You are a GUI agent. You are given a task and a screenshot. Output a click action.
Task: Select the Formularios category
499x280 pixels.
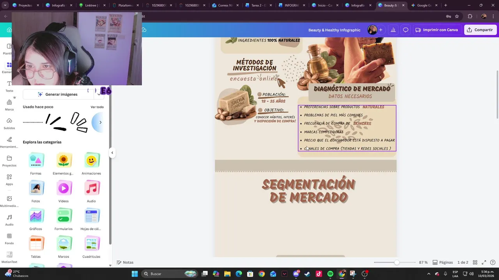pos(63,219)
